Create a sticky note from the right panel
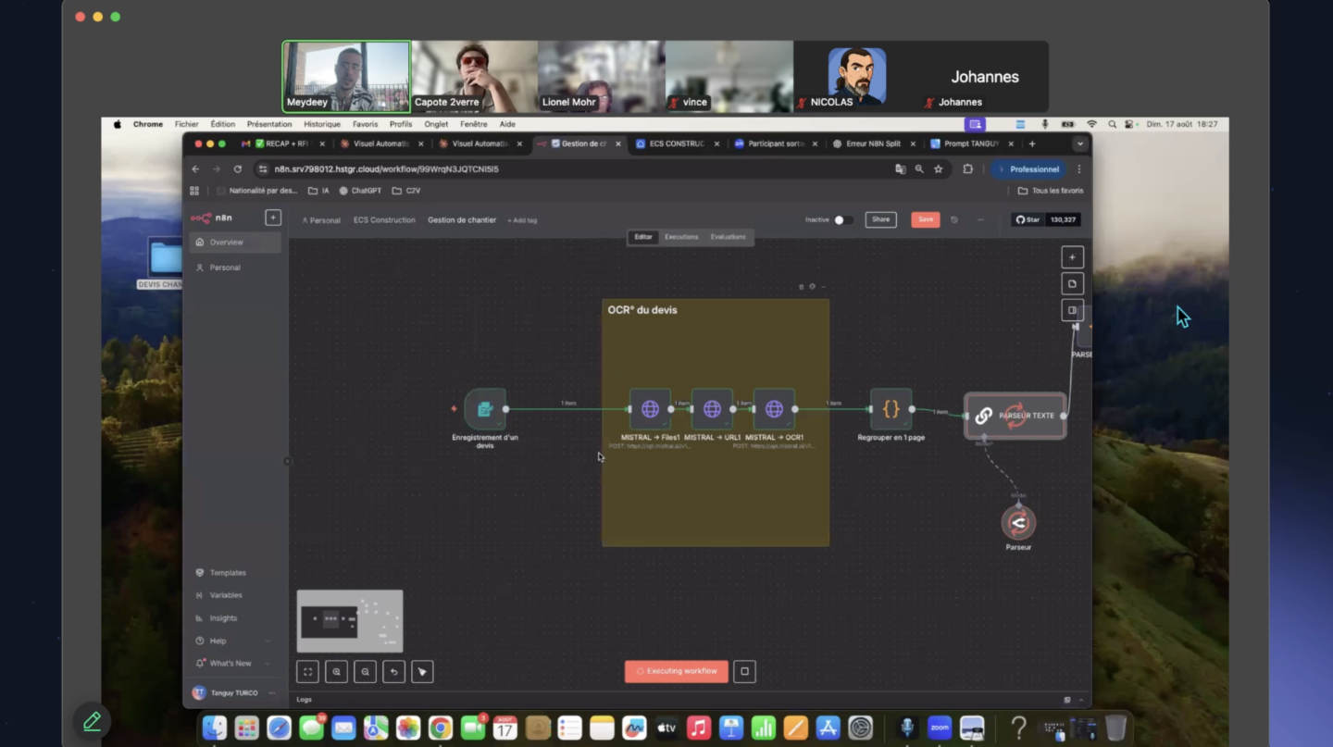 tap(1072, 283)
